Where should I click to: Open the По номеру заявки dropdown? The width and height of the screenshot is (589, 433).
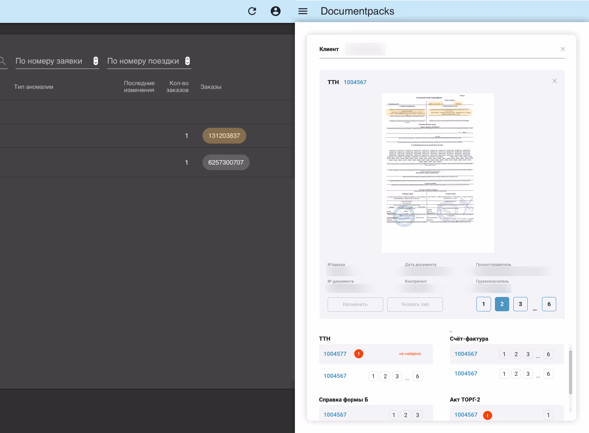[57, 61]
